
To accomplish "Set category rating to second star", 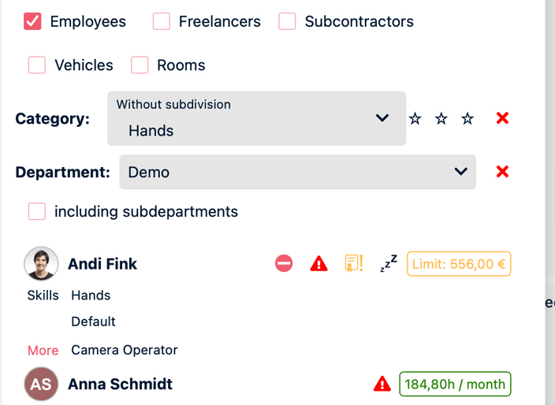I will [x=441, y=119].
